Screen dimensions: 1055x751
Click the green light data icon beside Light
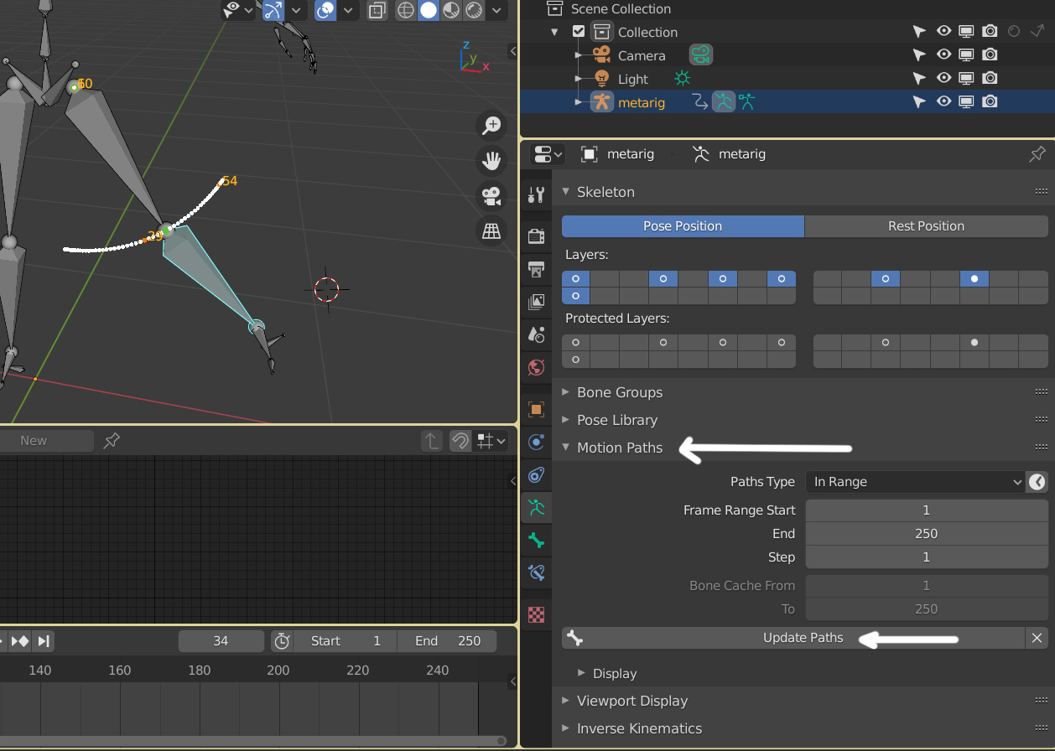click(683, 79)
